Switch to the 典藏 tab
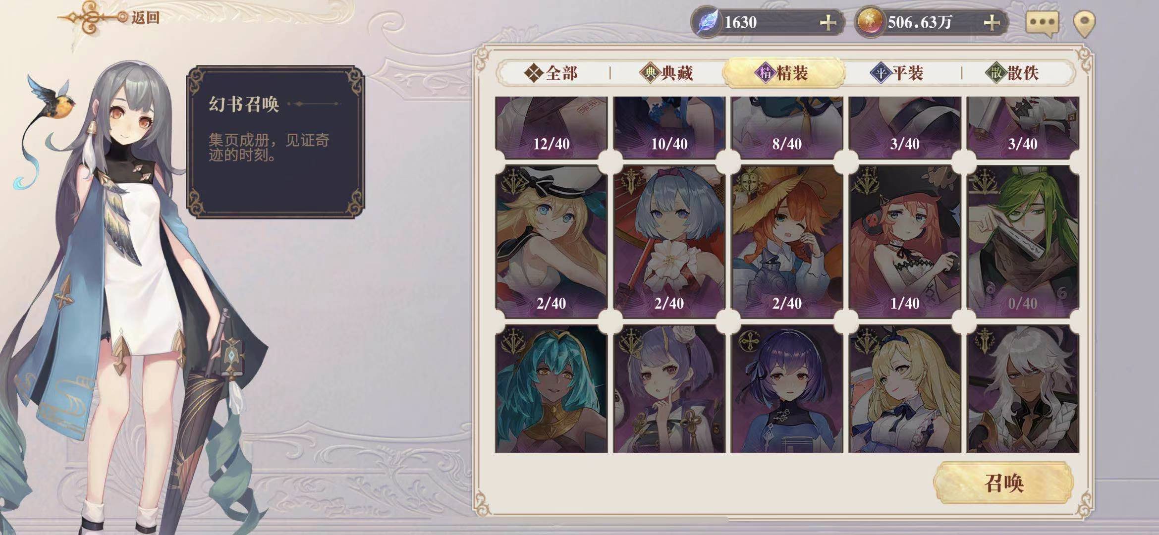The width and height of the screenshot is (1159, 535). 667,73
